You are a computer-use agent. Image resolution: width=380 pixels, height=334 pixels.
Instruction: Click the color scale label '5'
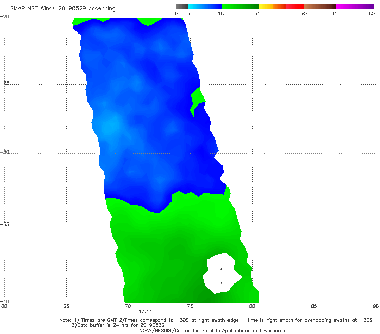point(189,14)
